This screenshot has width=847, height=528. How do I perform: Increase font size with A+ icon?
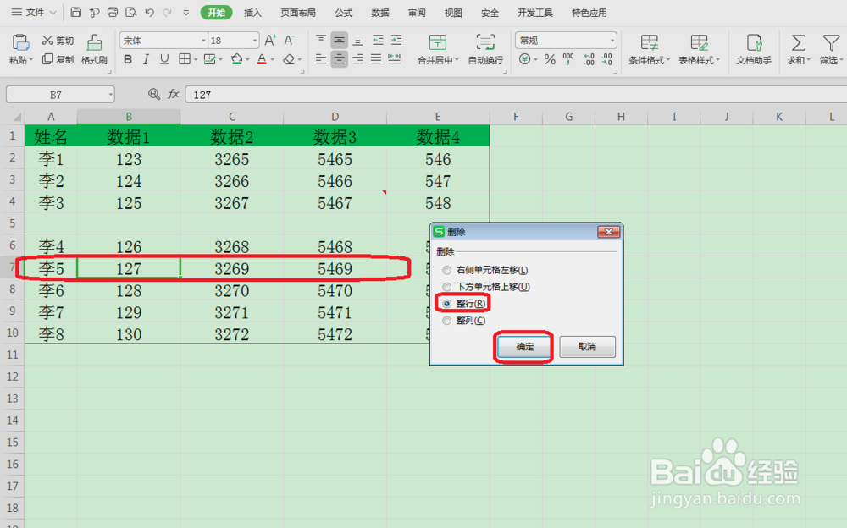coord(271,40)
